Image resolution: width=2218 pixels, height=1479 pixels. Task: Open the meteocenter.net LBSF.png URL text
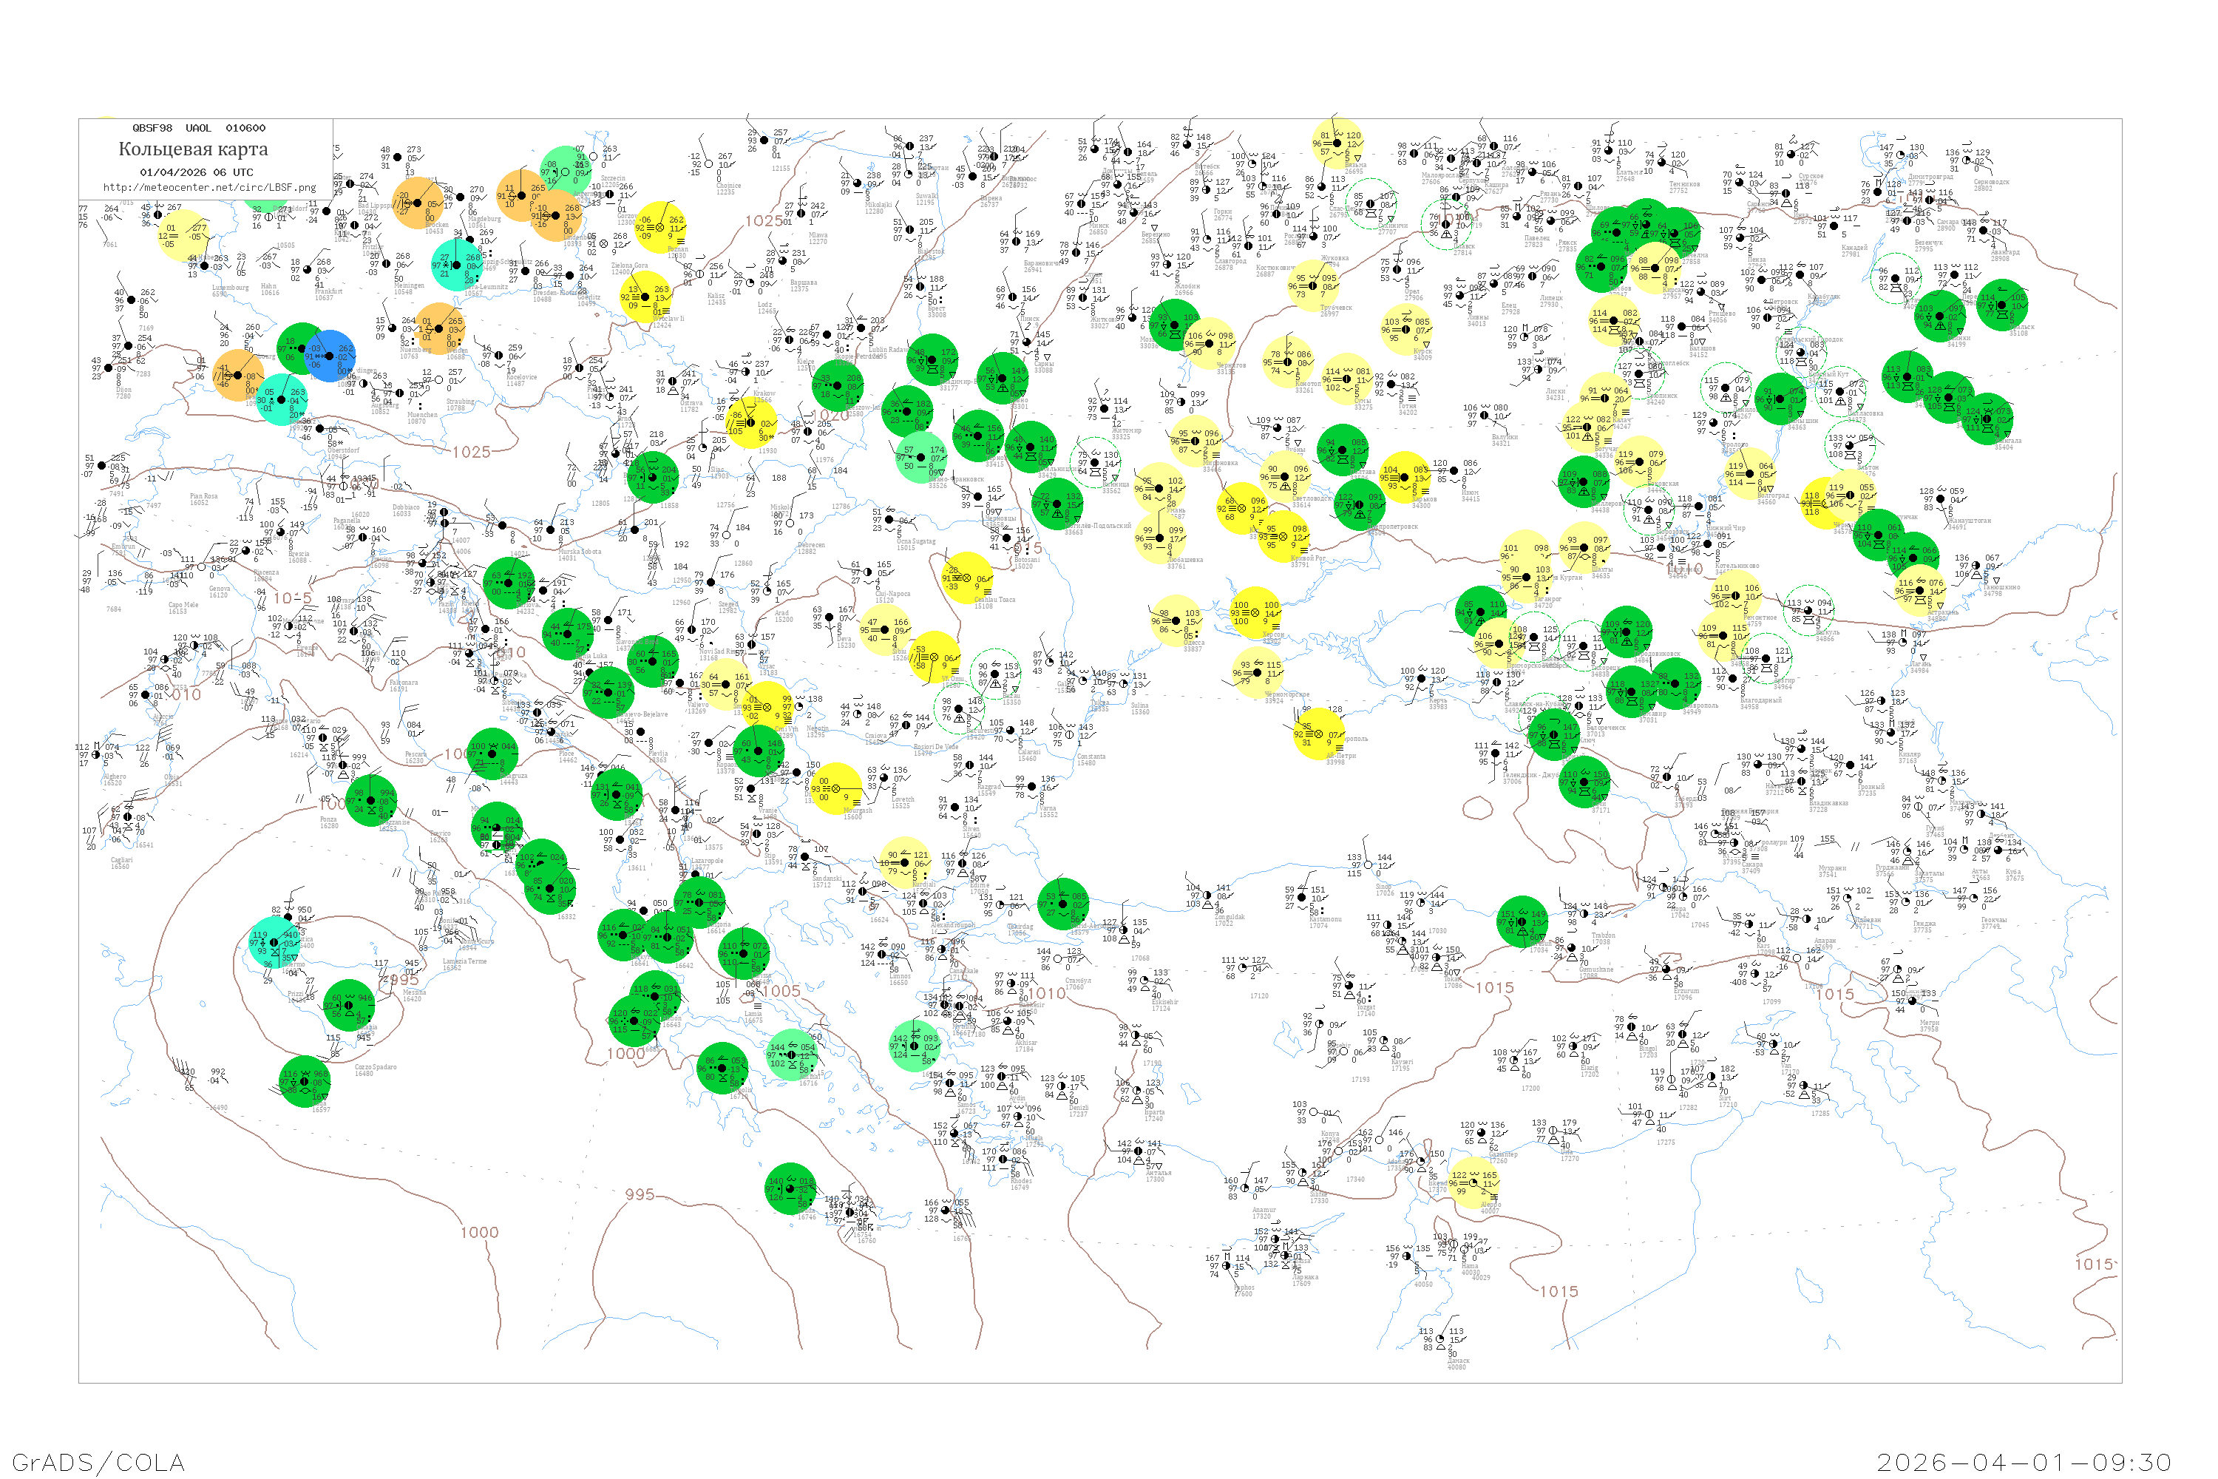coord(209,188)
